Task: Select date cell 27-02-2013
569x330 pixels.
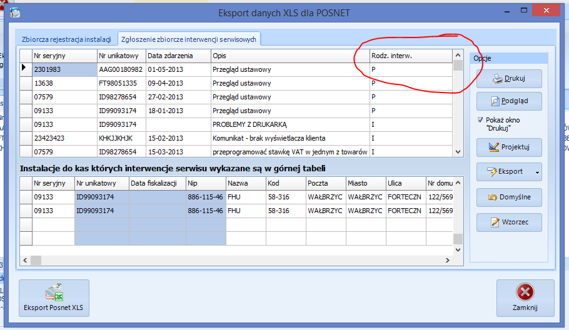Action: tap(179, 97)
